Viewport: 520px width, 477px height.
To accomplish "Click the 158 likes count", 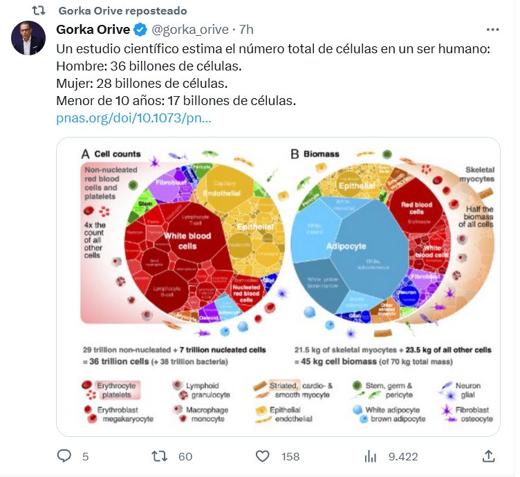I will pos(290,456).
